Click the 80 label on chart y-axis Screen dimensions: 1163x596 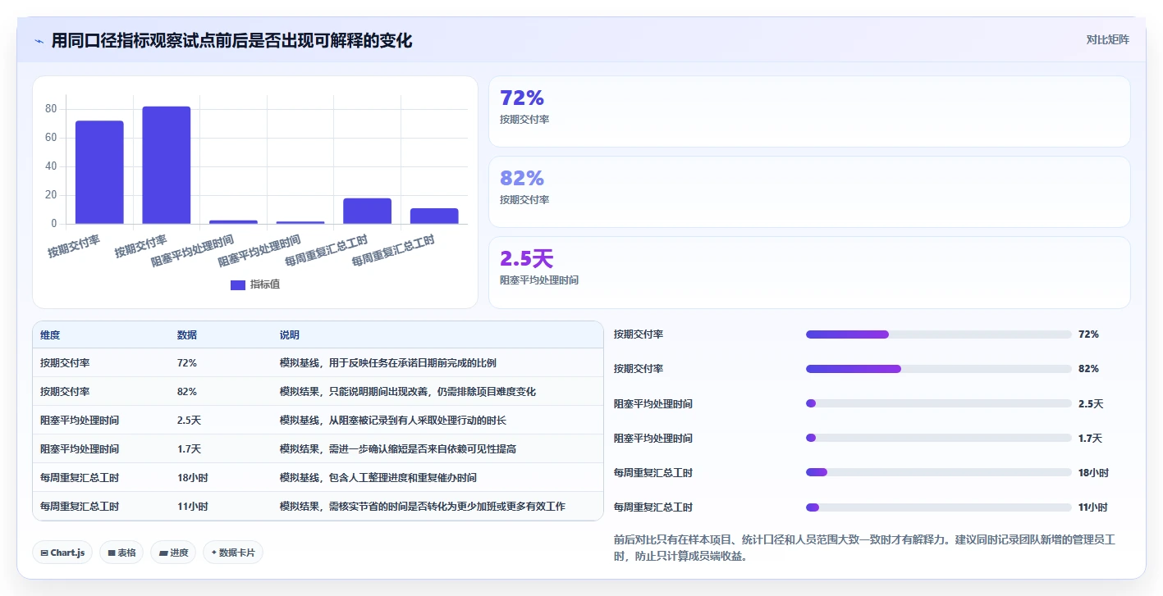[51, 109]
